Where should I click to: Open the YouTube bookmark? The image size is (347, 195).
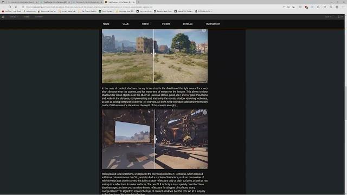pyautogui.click(x=7, y=11)
